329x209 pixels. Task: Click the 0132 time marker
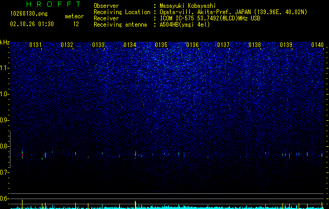(67, 45)
